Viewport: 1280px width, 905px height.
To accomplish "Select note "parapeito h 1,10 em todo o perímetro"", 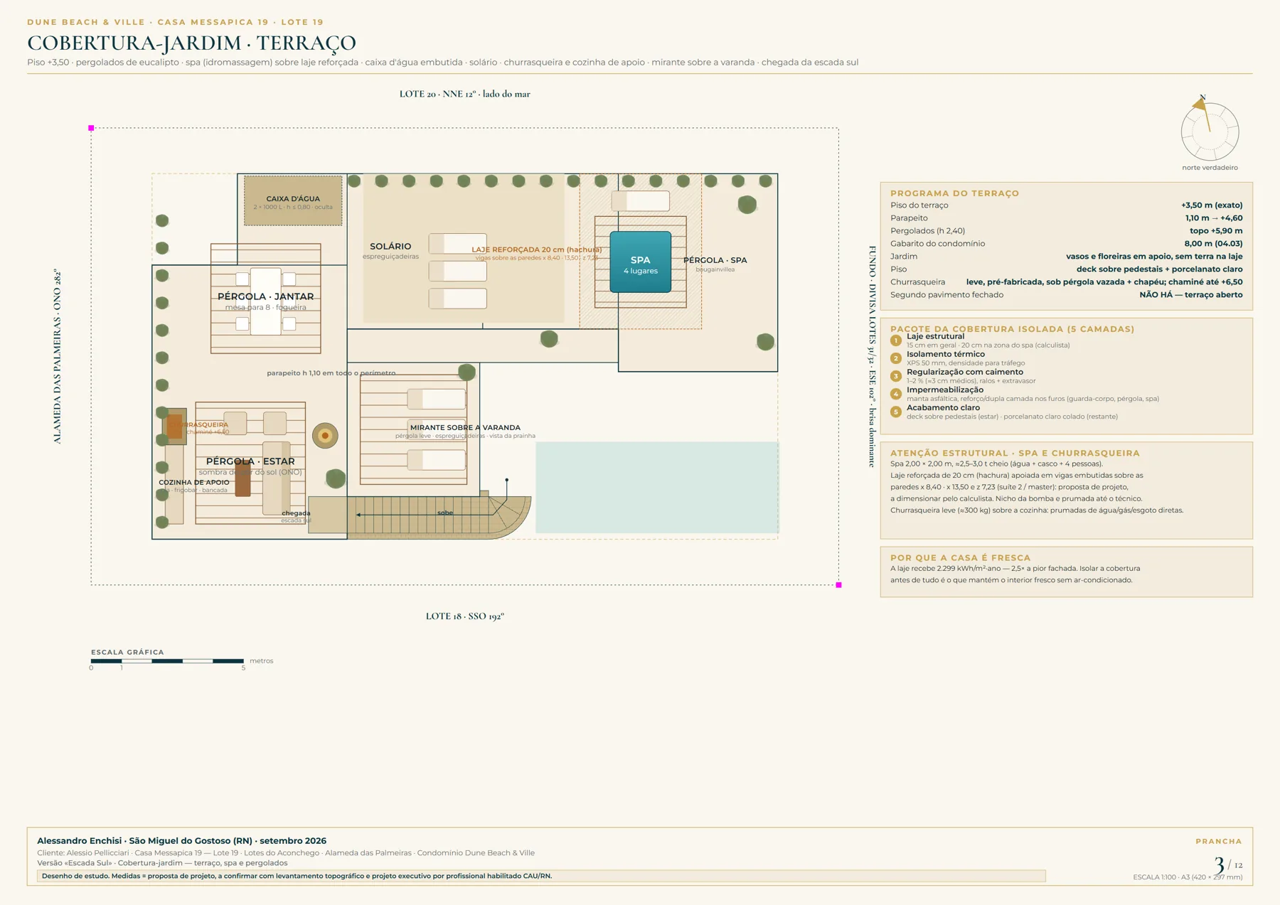I will 331,373.
